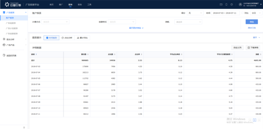Sort table by 平均点击单价 column arrows

[x=182, y=54]
